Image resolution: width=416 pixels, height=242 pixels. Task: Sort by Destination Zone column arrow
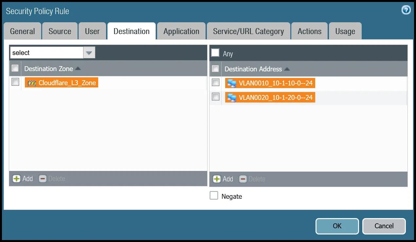coord(78,69)
